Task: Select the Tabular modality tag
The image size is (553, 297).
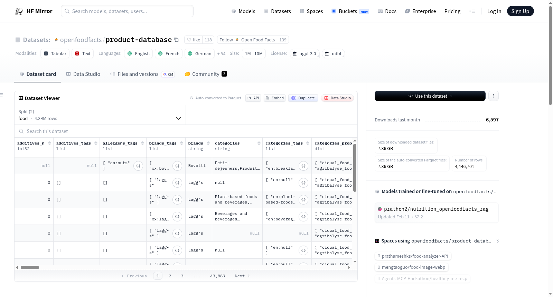Action: click(55, 53)
